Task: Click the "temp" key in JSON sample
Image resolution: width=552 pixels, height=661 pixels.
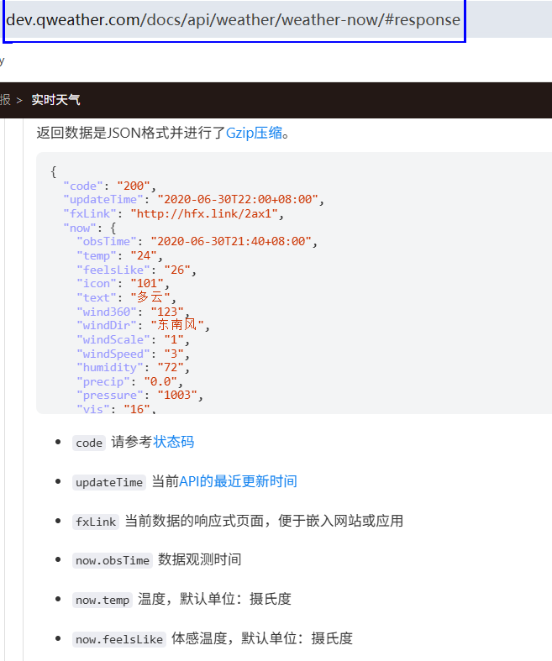Action: pos(97,256)
